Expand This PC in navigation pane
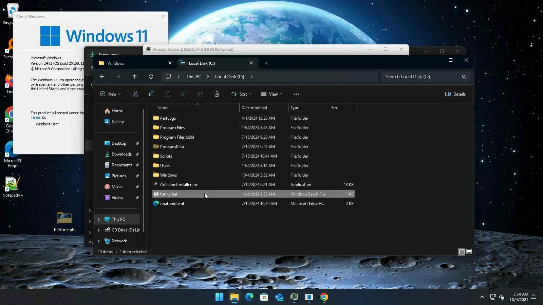 99,219
